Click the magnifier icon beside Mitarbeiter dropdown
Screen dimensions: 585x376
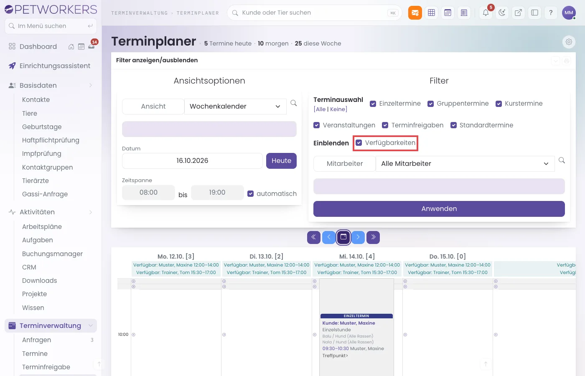coord(562,160)
